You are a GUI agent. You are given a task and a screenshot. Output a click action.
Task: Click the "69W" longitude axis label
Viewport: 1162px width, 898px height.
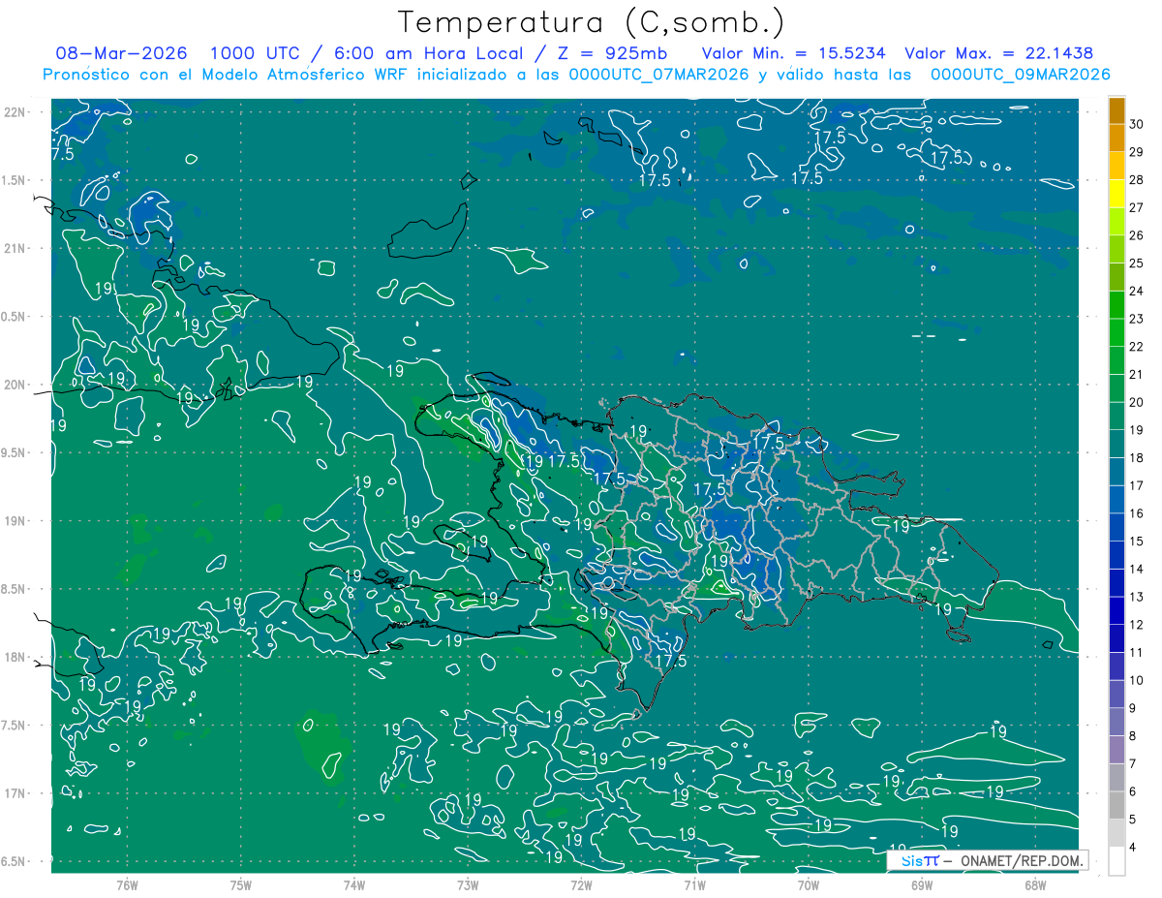click(922, 885)
